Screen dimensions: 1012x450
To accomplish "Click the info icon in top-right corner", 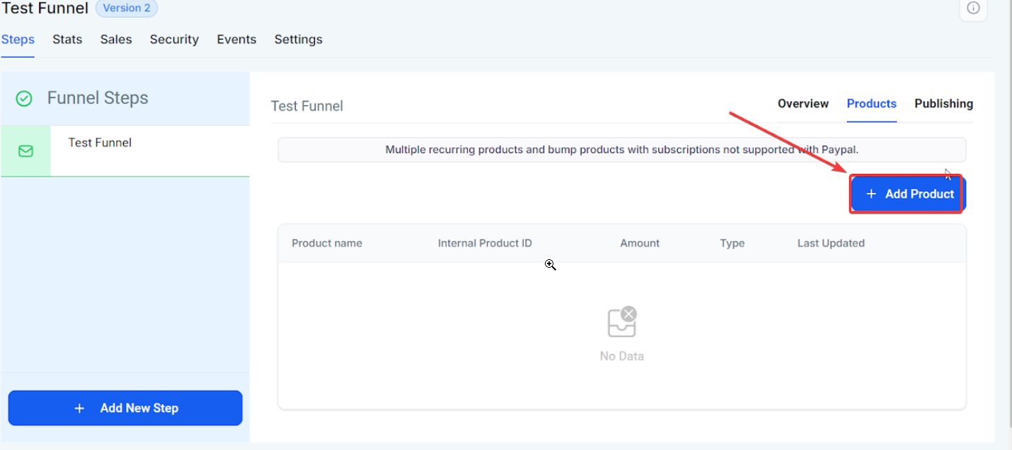I will pyautogui.click(x=973, y=8).
